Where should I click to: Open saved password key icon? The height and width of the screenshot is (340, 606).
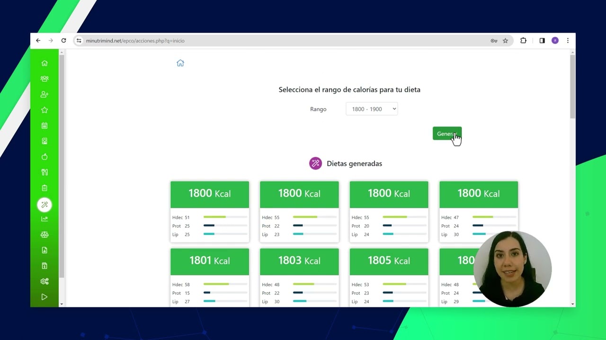point(494,41)
